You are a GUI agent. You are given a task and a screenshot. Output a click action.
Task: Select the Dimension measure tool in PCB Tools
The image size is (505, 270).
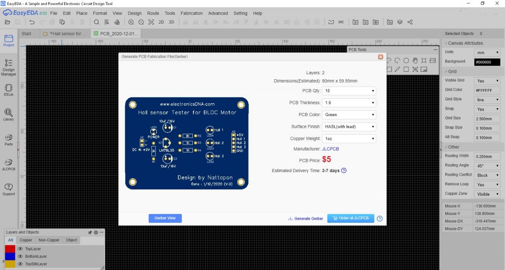[x=397, y=69]
